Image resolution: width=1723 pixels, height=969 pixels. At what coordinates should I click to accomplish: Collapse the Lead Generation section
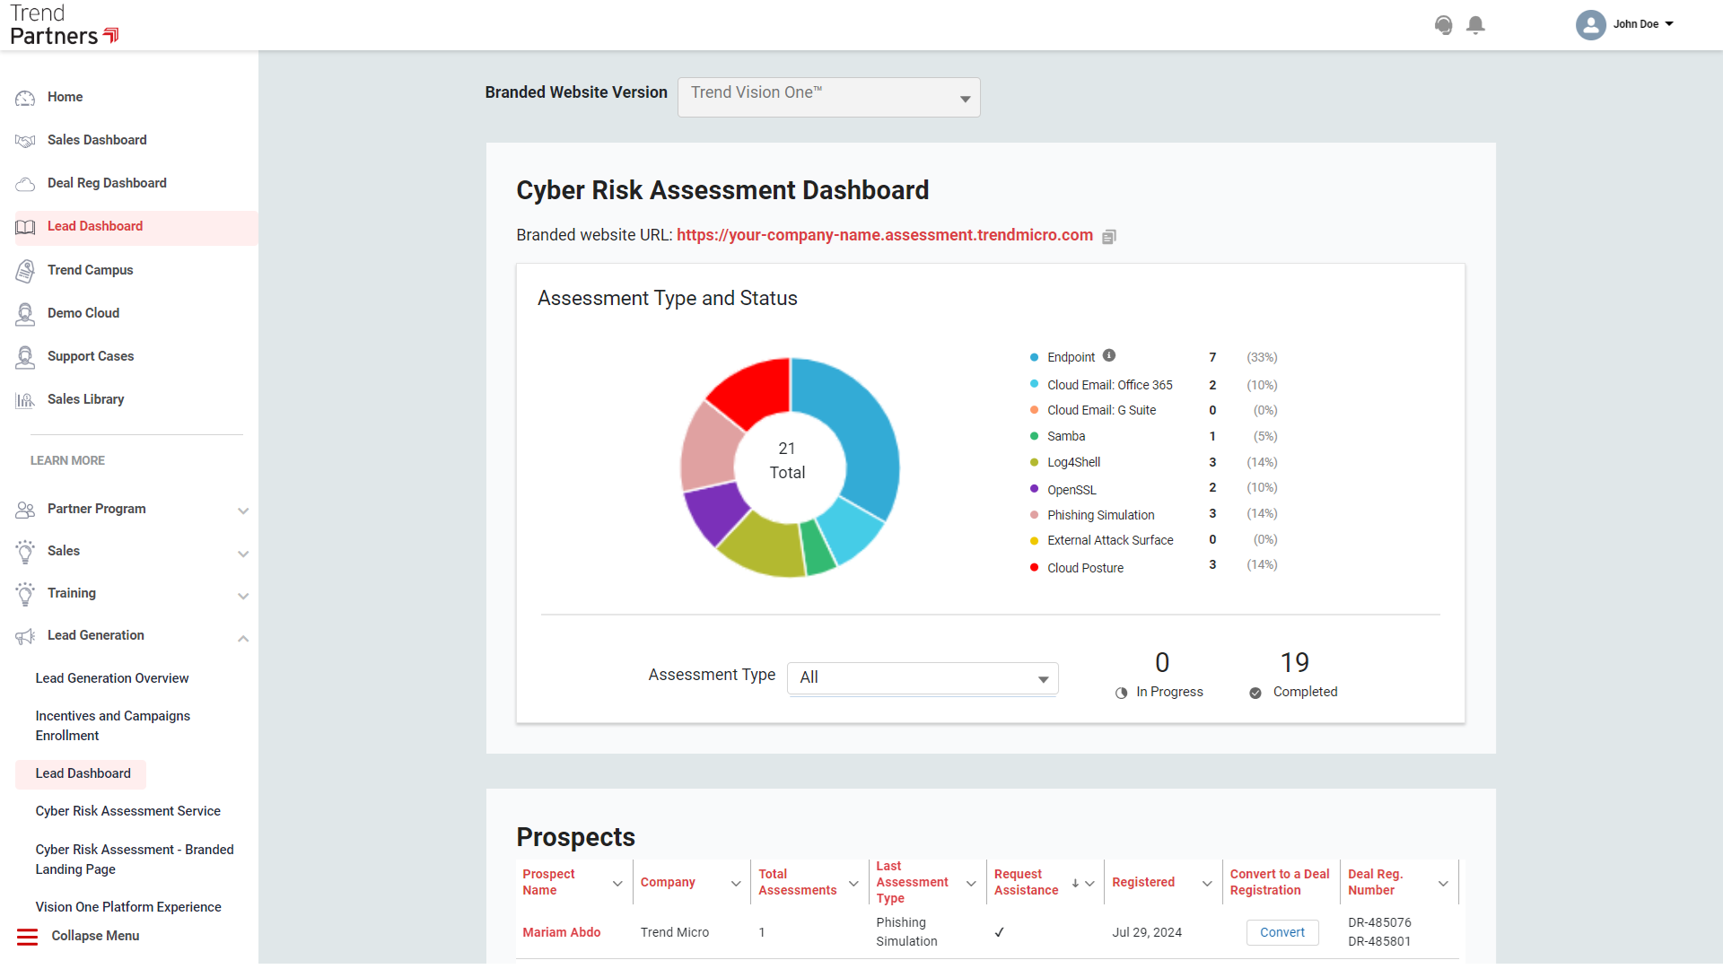click(242, 638)
